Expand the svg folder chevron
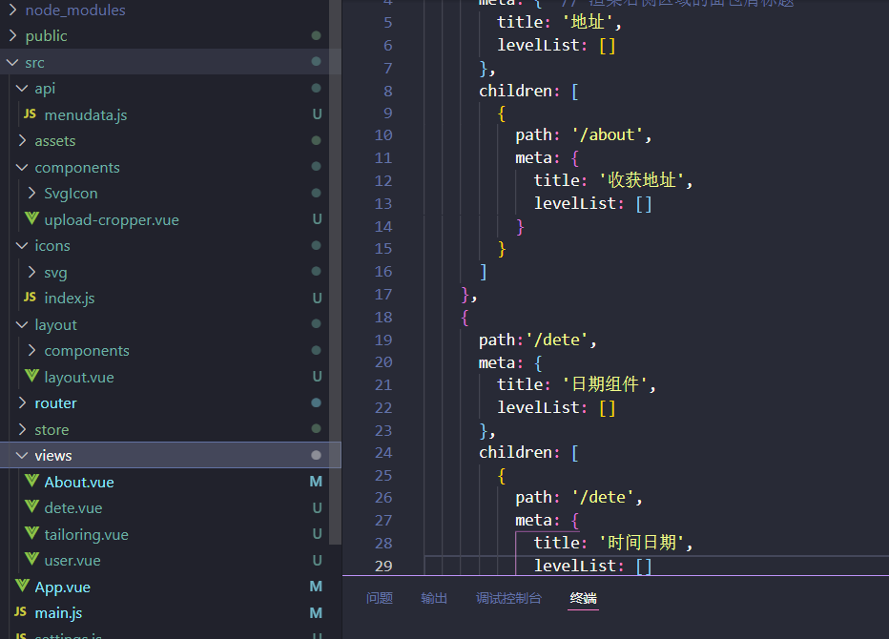This screenshot has height=639, width=889. pos(32,272)
